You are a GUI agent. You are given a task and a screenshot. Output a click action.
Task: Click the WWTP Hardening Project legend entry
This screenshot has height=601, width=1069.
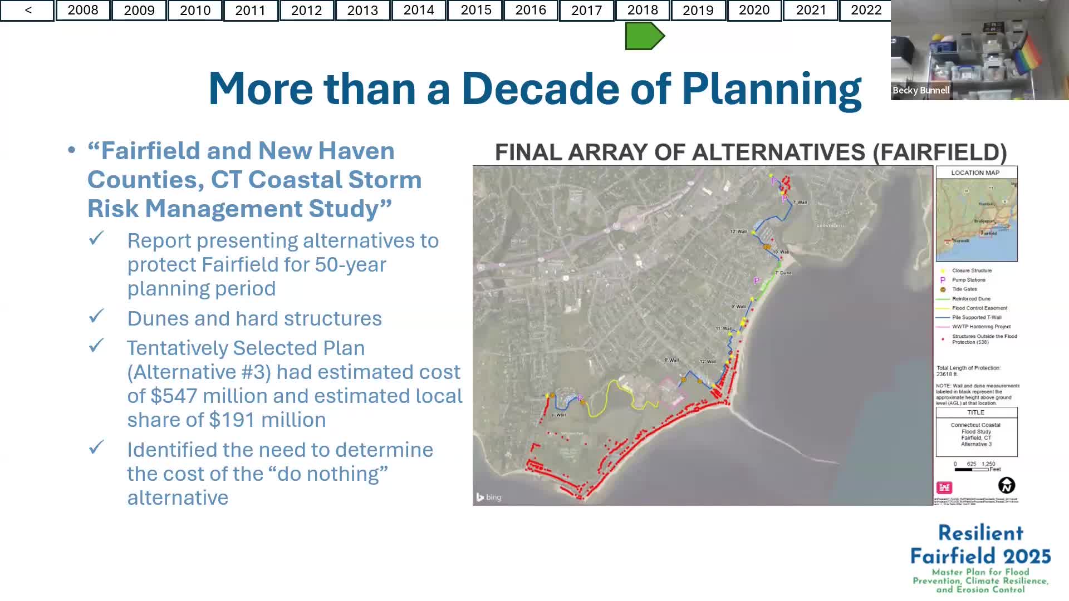pos(974,327)
